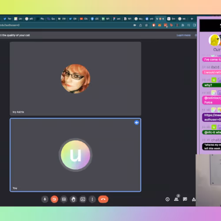
Task: Switch to the first Twitter tab
Action: 8,19
